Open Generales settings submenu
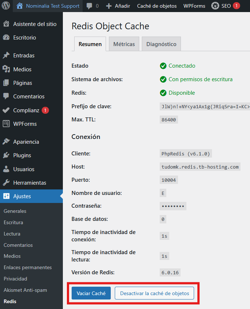This screenshot has width=250, height=309. coord(15,211)
